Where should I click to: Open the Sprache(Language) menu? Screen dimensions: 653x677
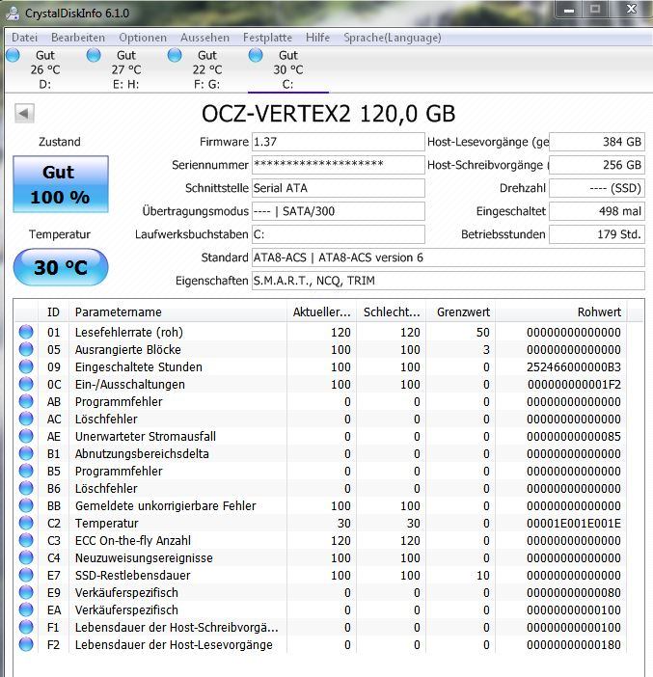coord(393,38)
